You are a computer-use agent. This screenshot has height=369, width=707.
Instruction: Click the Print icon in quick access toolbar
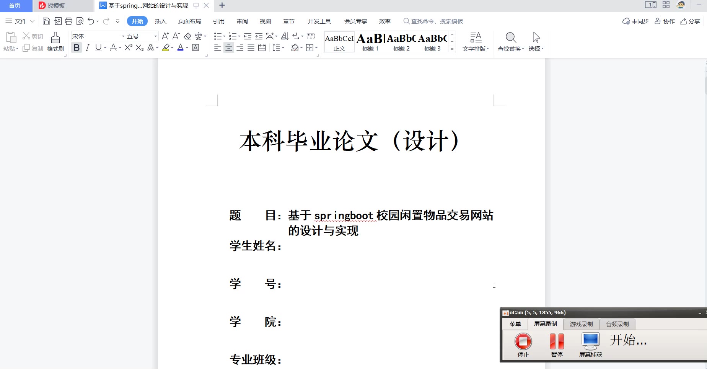[x=69, y=21]
